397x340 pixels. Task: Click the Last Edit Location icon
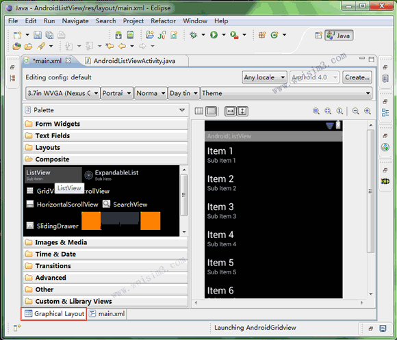tap(110, 46)
